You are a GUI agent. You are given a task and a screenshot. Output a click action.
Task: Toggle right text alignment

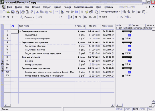pos(95,17)
